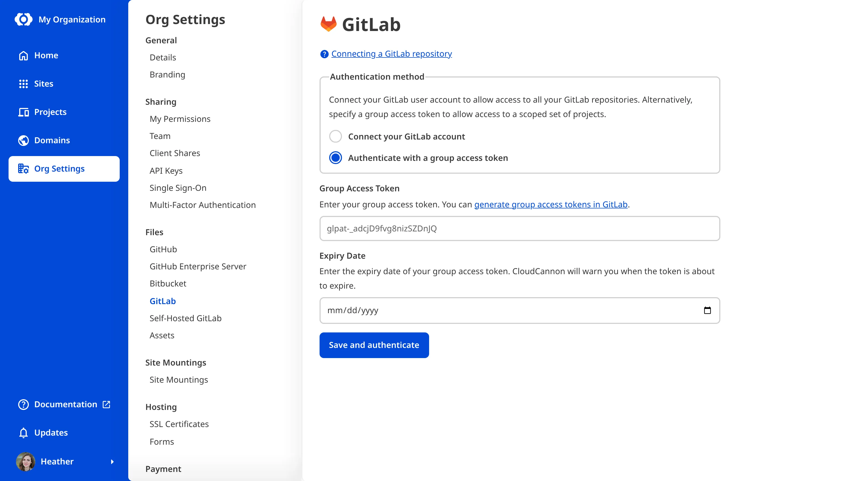Image resolution: width=855 pixels, height=481 pixels.
Task: Select Connect your GitLab account radio
Action: click(335, 136)
